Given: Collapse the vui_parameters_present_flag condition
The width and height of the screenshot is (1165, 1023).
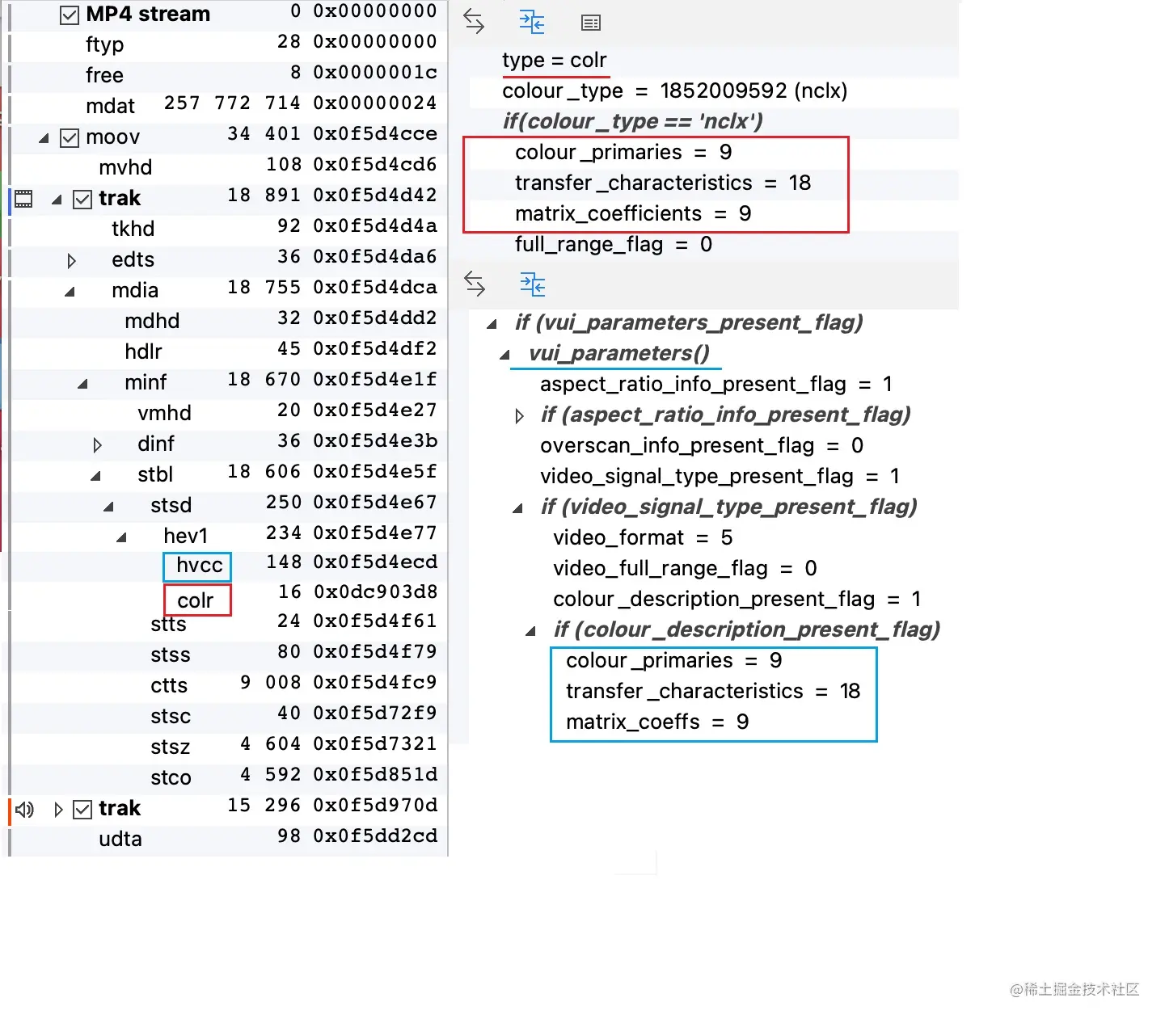Looking at the screenshot, I should 492,324.
